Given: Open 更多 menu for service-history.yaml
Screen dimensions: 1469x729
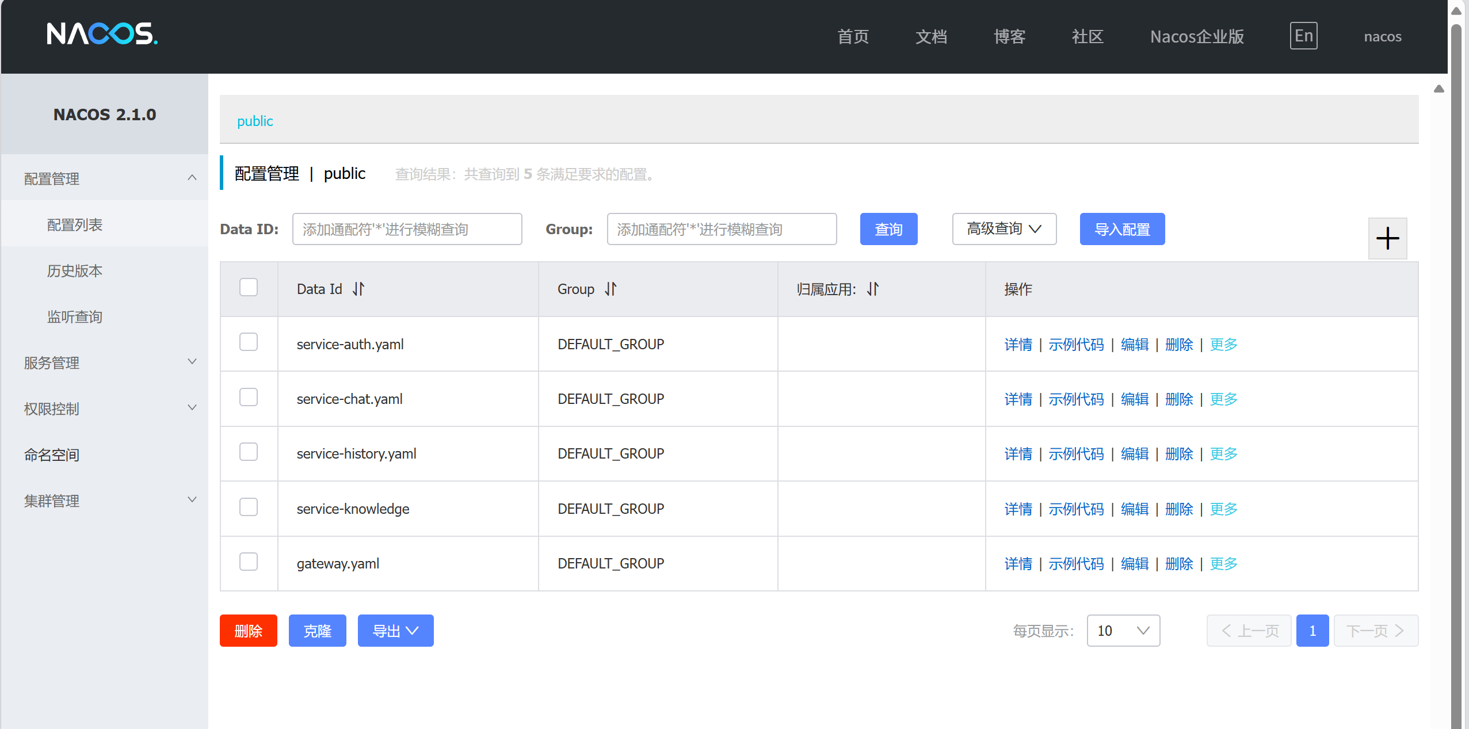Looking at the screenshot, I should click(x=1223, y=453).
